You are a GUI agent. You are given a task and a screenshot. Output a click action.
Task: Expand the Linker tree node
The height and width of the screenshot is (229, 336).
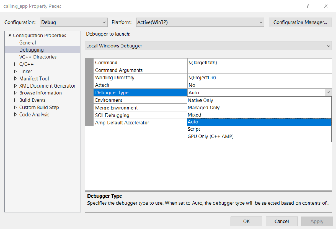(x=16, y=72)
